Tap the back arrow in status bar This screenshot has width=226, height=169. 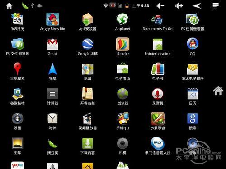click(197, 6)
